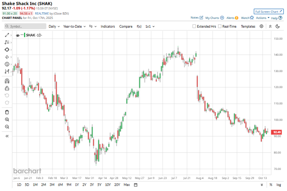This screenshot has height=191, width=287.
Task: Toggle percent scale
Action: click(271, 185)
